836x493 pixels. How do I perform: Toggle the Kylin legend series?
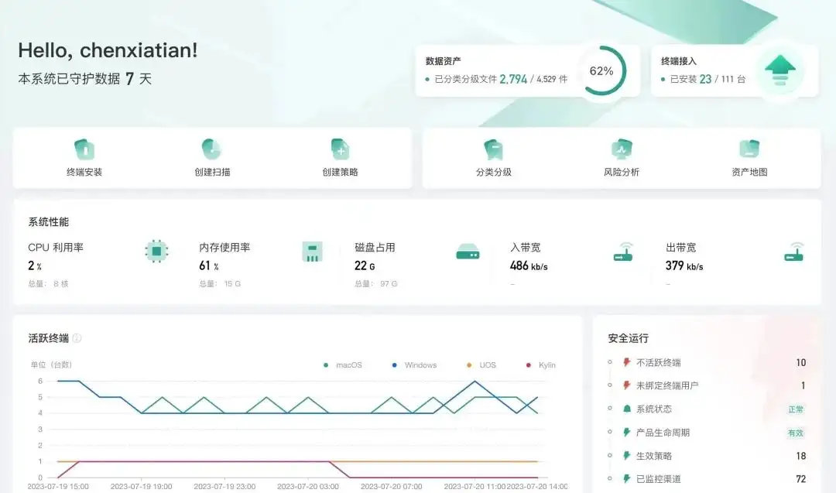(x=540, y=365)
